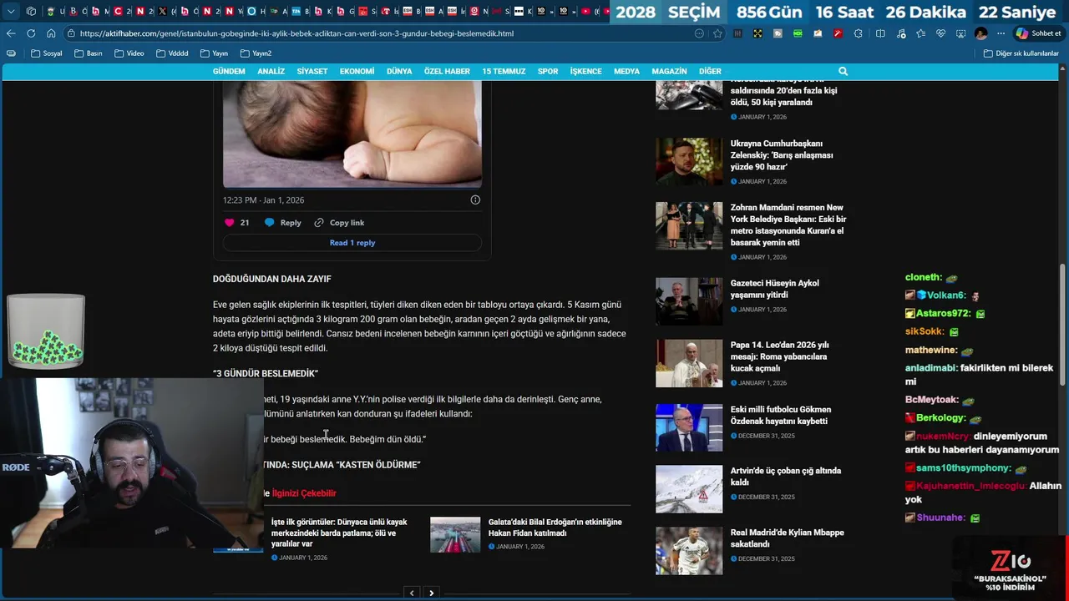The height and width of the screenshot is (601, 1069).
Task: Open the Sosyal bookmarks folder
Action: pos(47,53)
